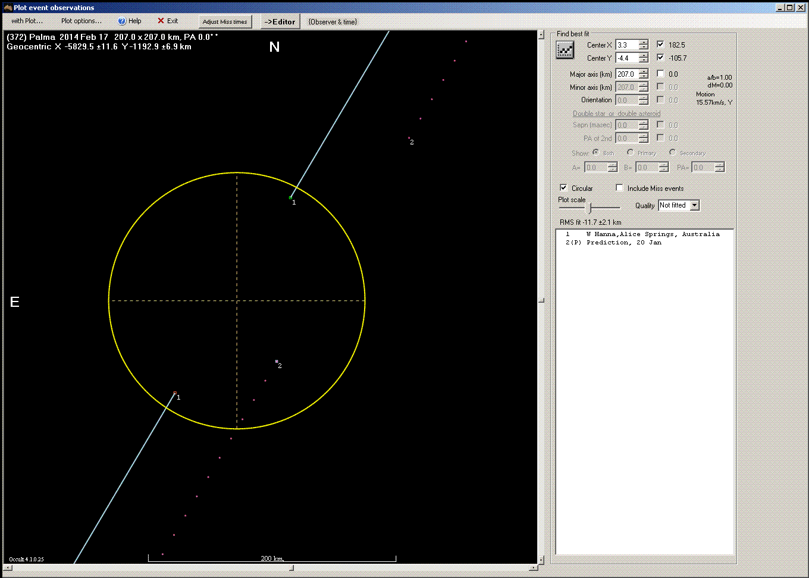
Task: Select 'W Hanna, Alice Springs, Australia' list row
Action: click(x=644, y=234)
